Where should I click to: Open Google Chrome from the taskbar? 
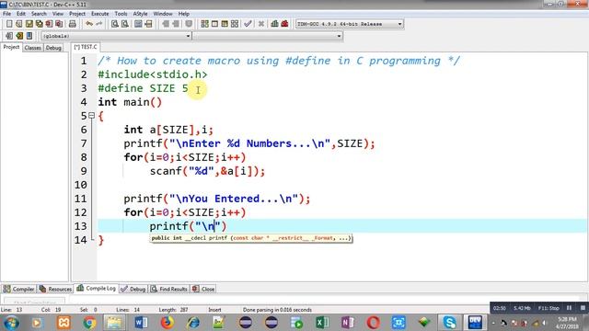tap(89, 323)
